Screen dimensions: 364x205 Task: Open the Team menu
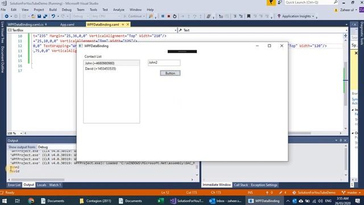click(x=81, y=10)
